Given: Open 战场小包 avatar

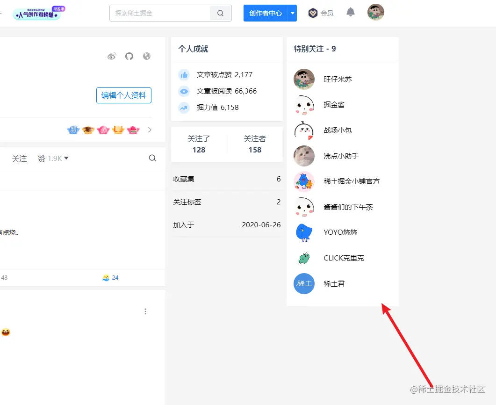Looking at the screenshot, I should [x=304, y=130].
